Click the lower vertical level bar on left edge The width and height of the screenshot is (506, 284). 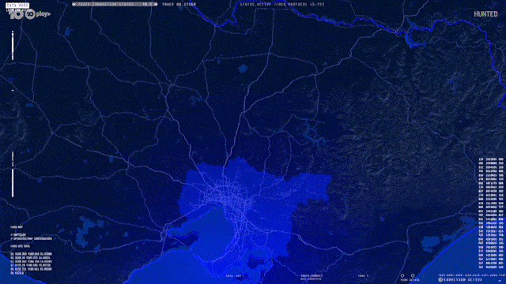coord(13,174)
